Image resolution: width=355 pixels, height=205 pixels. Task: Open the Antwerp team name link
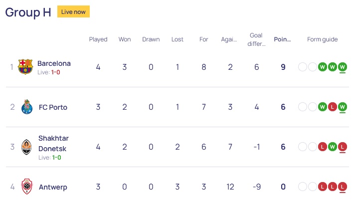tap(53, 187)
